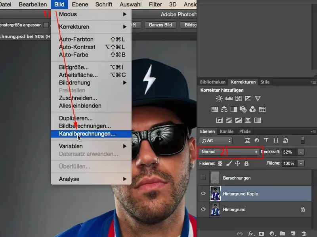Filter layers by shape layers
Screen dimensions: 317x237
[x=276, y=141]
